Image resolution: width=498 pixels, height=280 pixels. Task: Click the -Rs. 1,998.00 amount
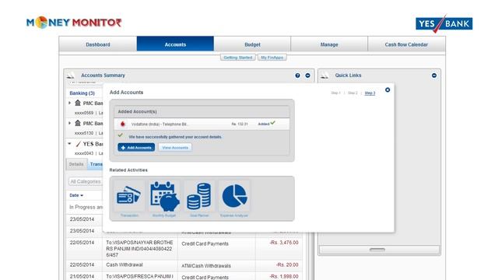tap(284, 277)
